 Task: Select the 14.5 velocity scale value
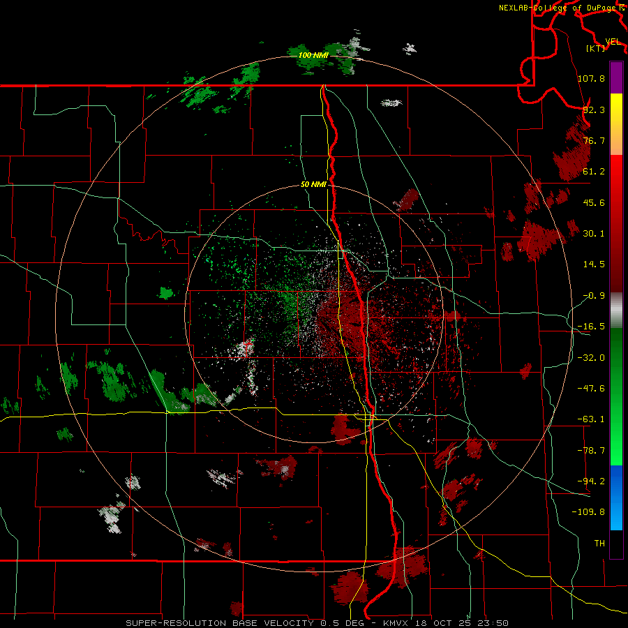[594, 264]
